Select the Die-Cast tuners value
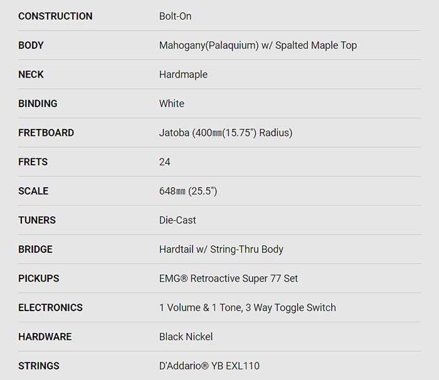The image size is (439, 380). (177, 220)
